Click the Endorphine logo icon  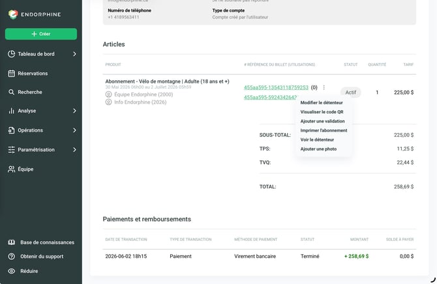click(13, 14)
